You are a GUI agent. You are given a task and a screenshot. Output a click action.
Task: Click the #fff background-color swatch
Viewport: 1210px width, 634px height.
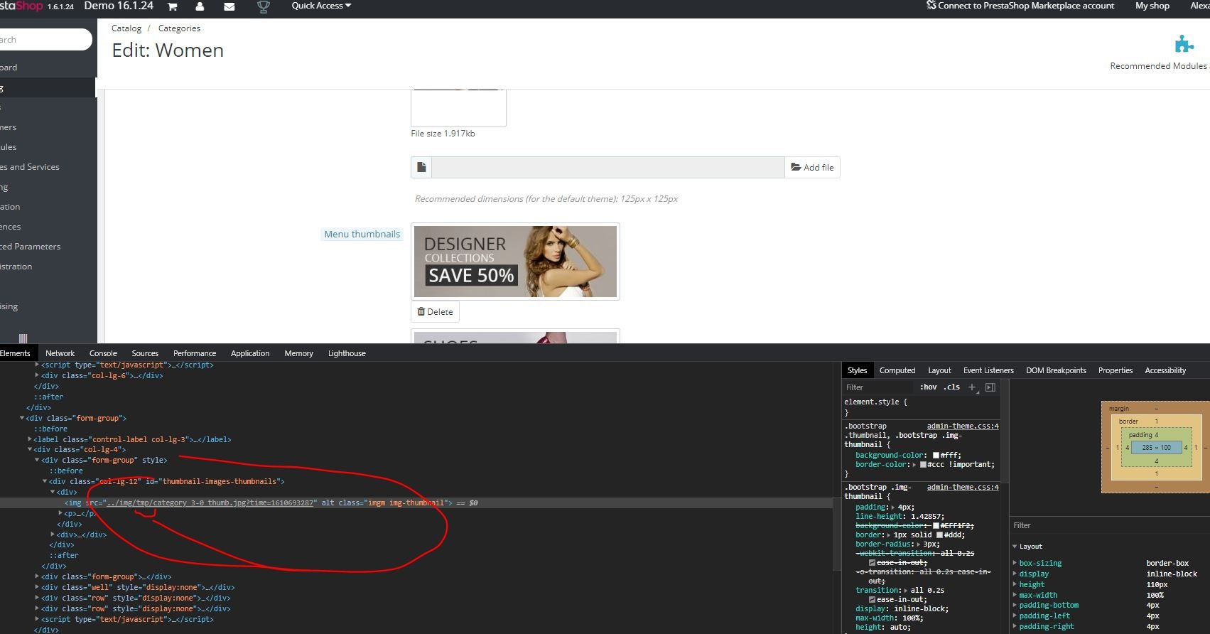(x=936, y=455)
